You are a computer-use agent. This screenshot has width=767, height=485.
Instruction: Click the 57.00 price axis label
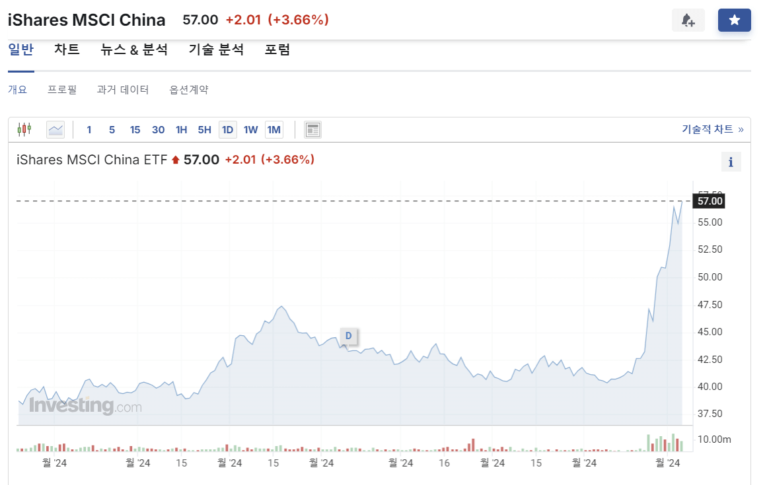click(708, 201)
